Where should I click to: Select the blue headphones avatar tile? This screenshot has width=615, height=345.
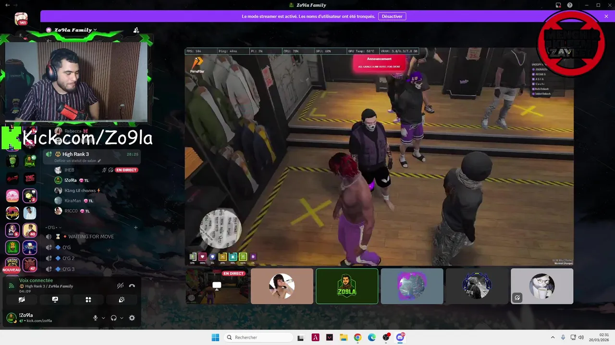(477, 286)
